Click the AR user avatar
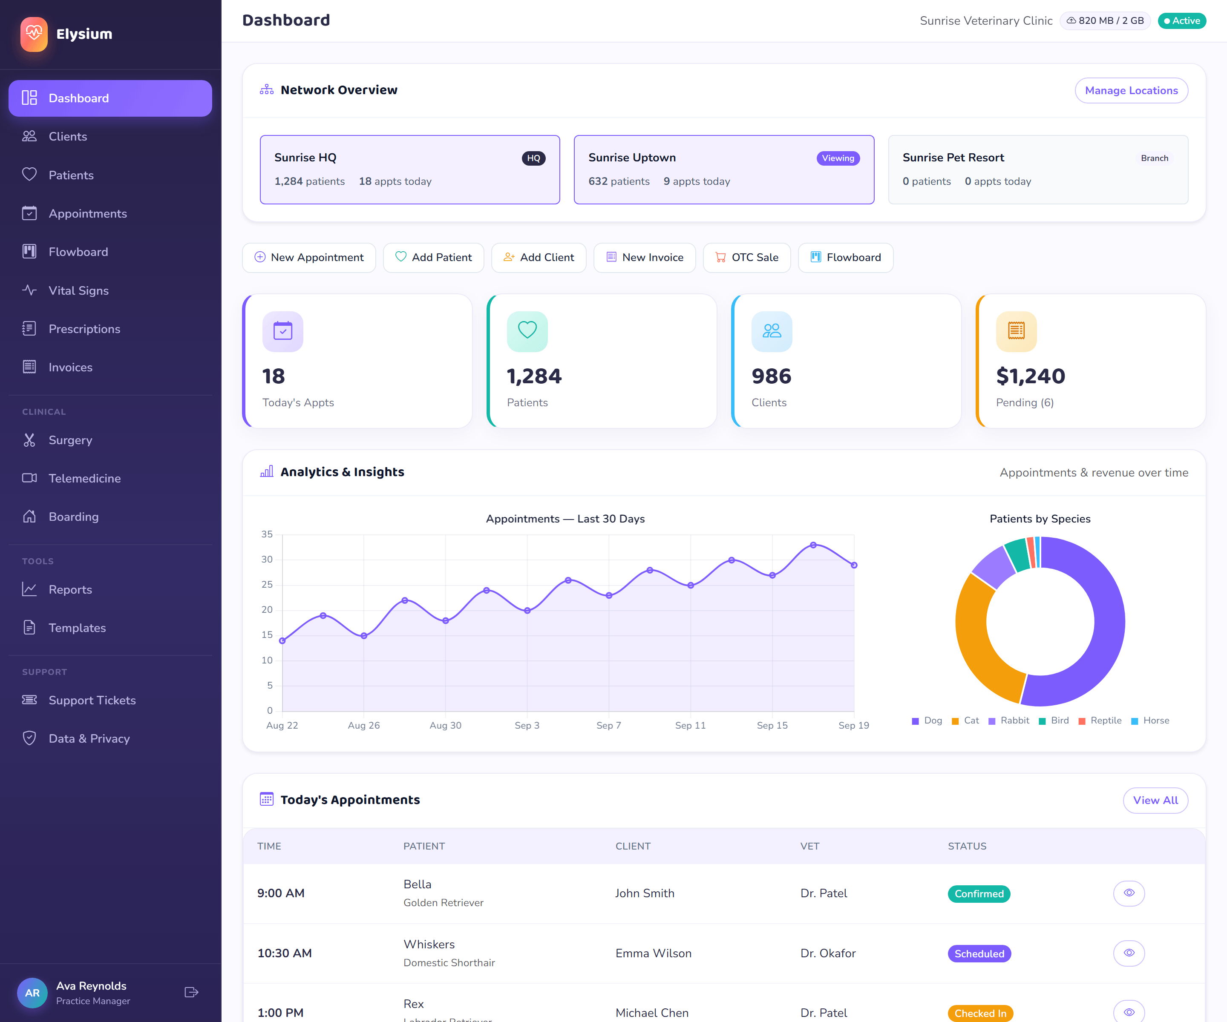 [32, 992]
